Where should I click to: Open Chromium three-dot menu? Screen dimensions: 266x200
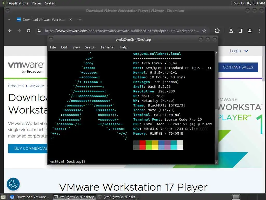tap(259, 31)
